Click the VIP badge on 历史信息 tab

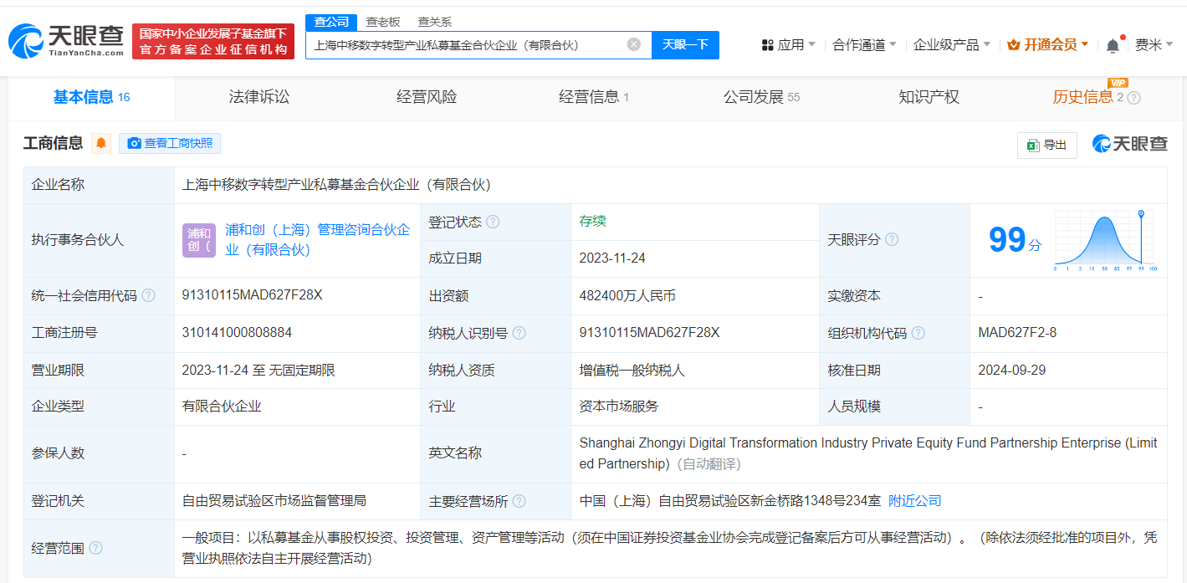(1118, 84)
